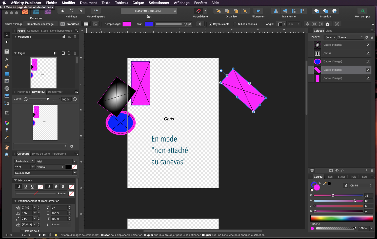The width and height of the screenshot is (377, 239).
Task: Hide the Chris text layer
Action: point(368,53)
